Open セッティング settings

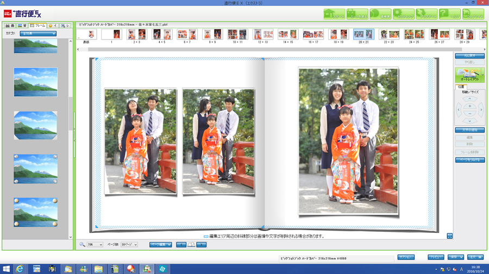(x=404, y=14)
